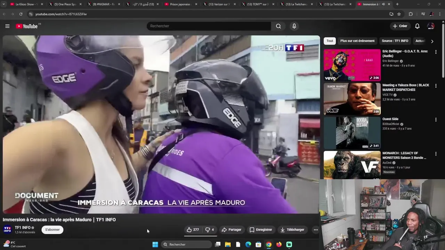The image size is (445, 250).
Task: Switch to Prison japonaise tab
Action: [180, 4]
